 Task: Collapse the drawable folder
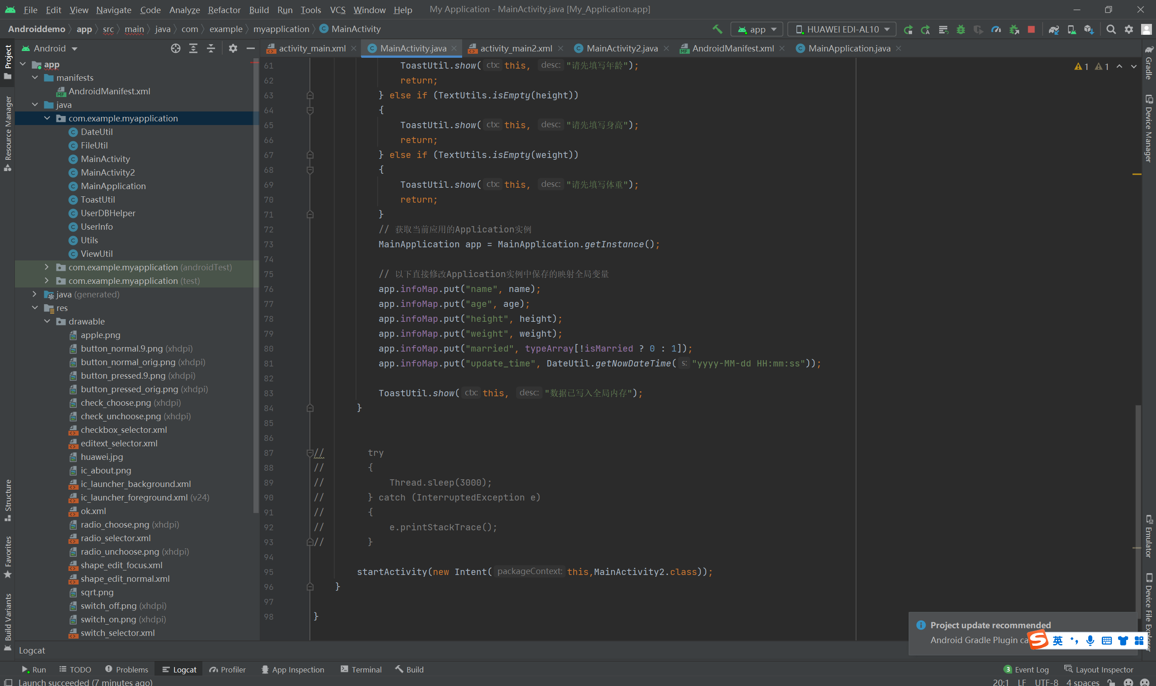(47, 321)
